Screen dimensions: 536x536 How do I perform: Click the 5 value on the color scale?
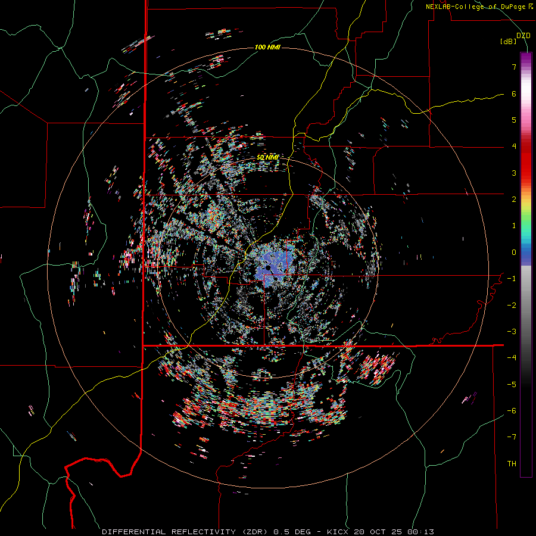coord(514,120)
